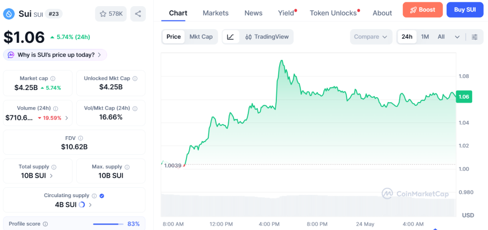This screenshot has width=488, height=230.
Task: Open the News tab
Action: point(254,13)
